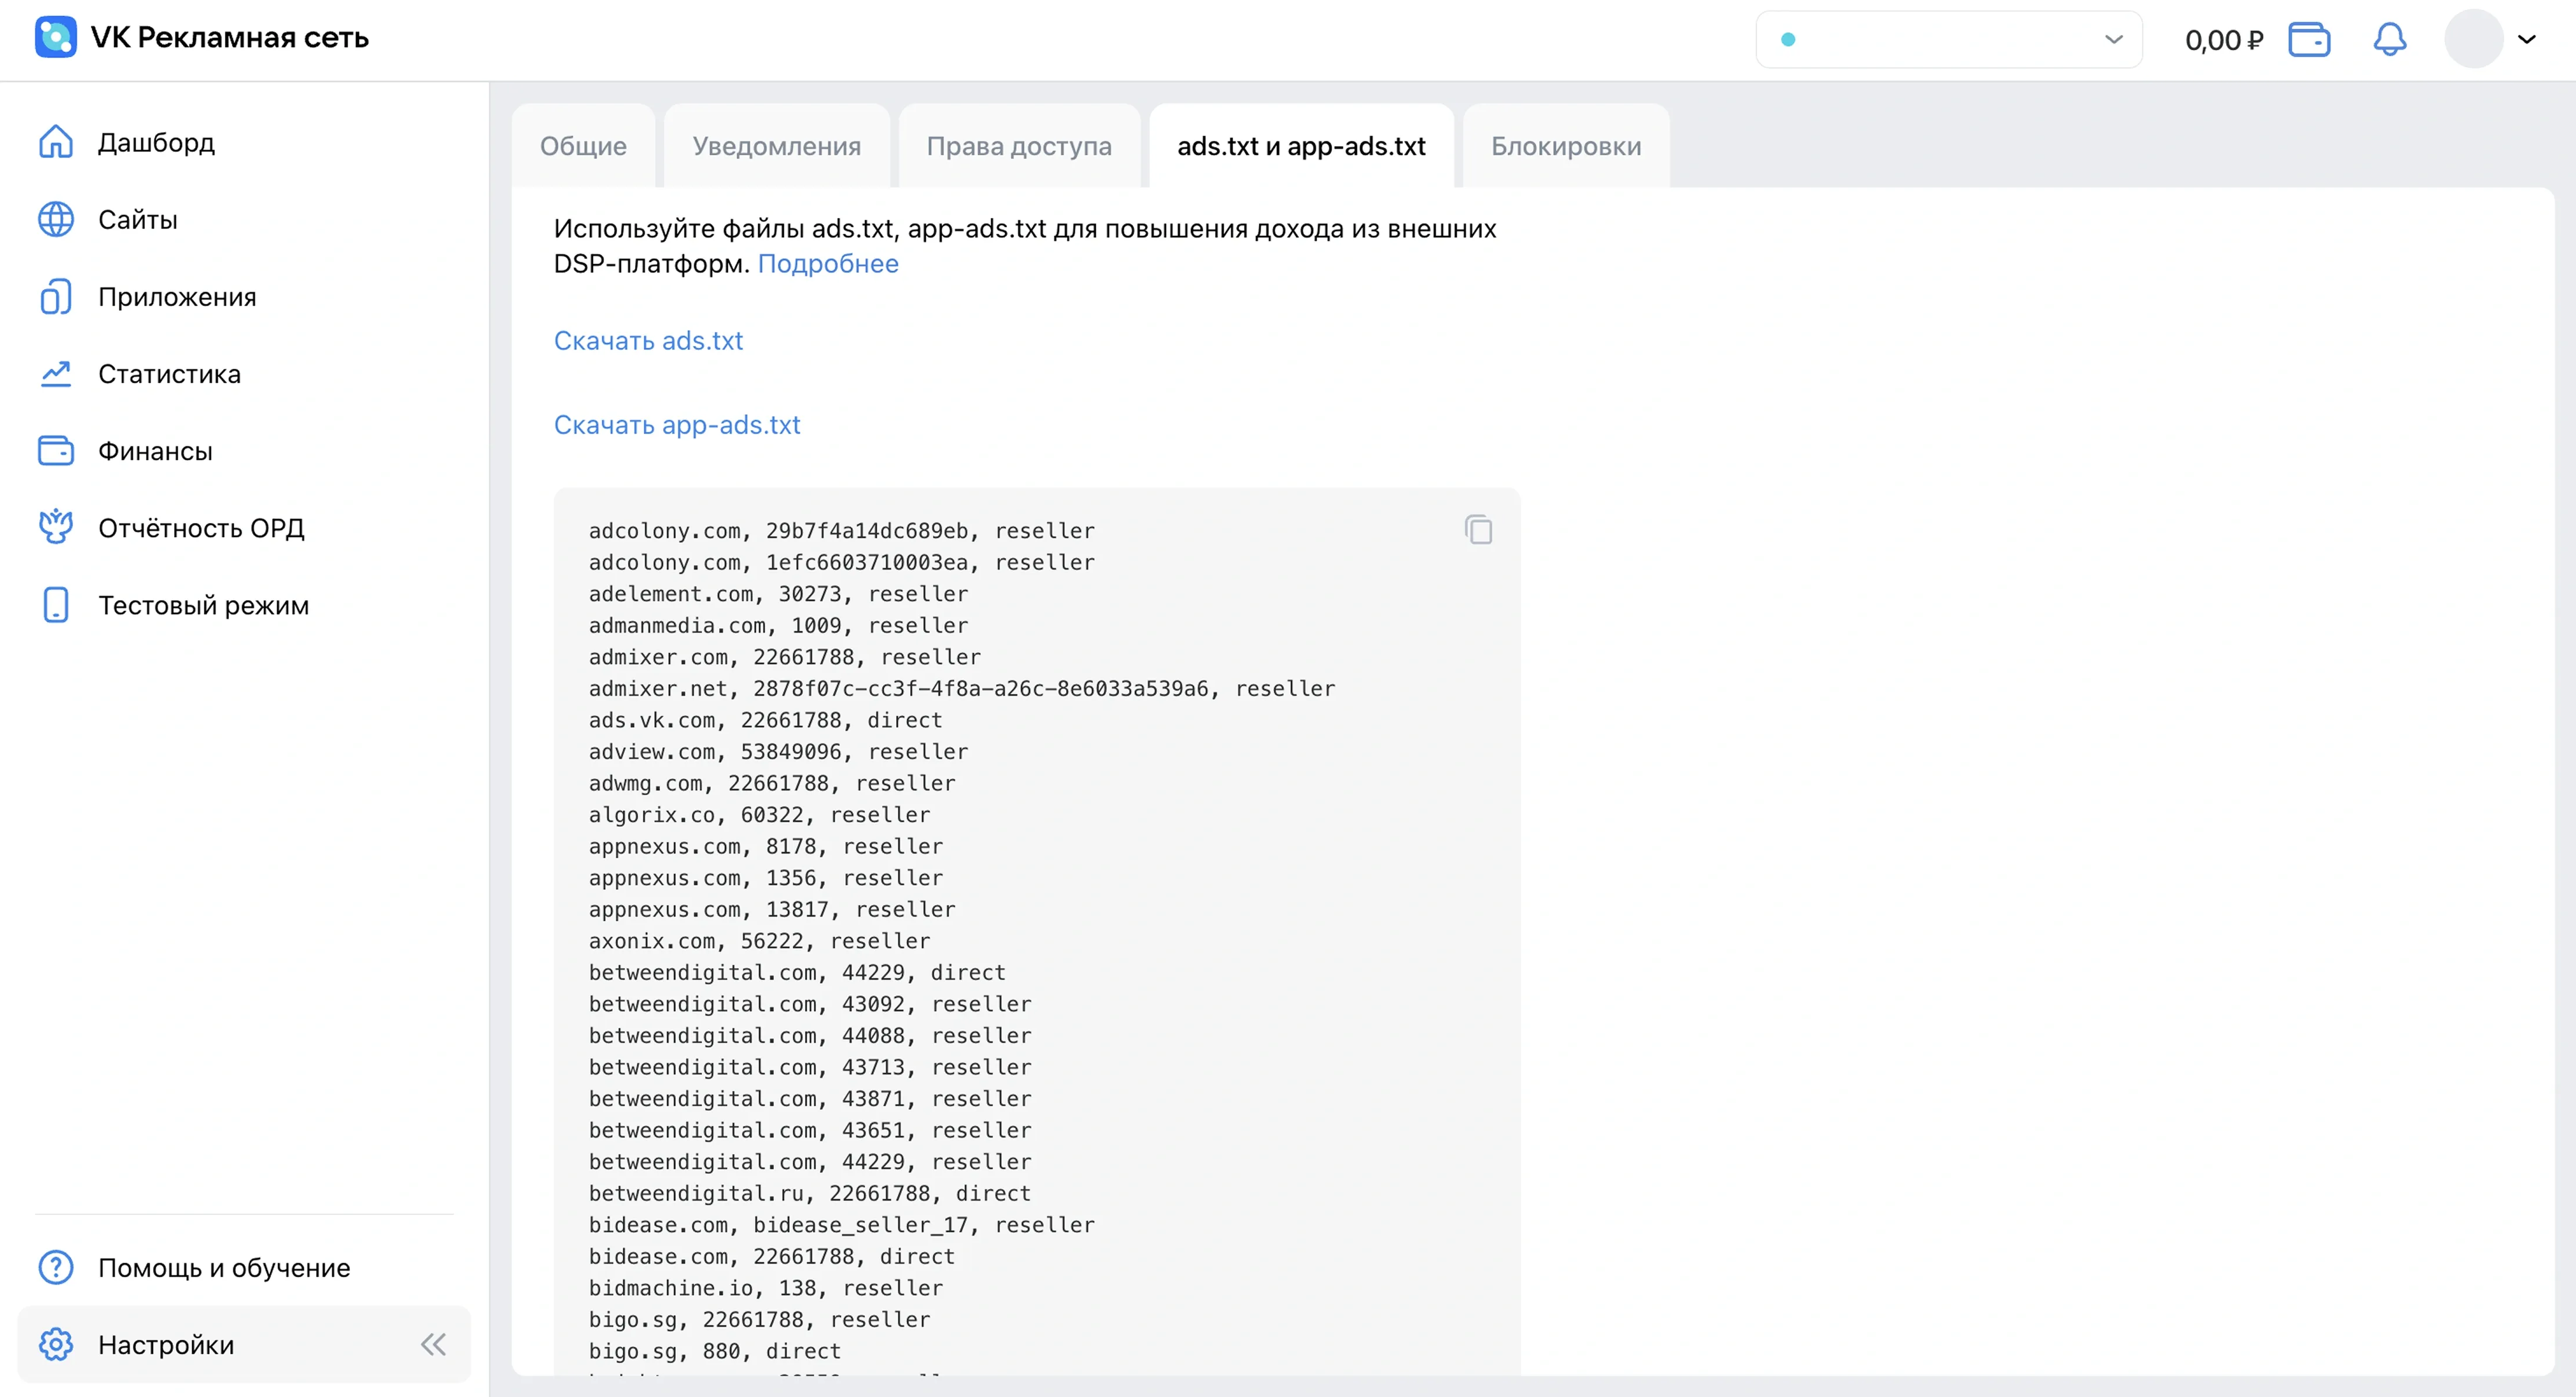
Task: Click line admanmedia.com, 1009, reseller
Action: [778, 626]
